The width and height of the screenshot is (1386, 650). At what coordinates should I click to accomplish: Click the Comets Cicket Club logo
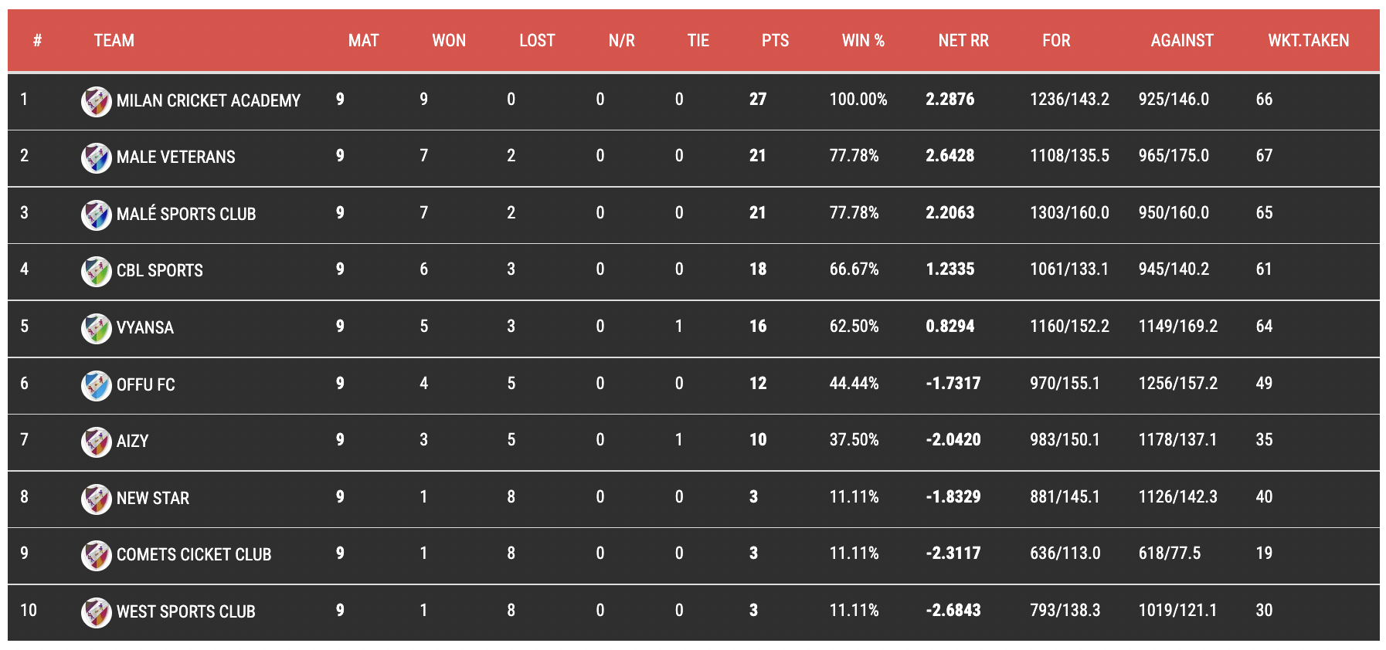pyautogui.click(x=97, y=555)
